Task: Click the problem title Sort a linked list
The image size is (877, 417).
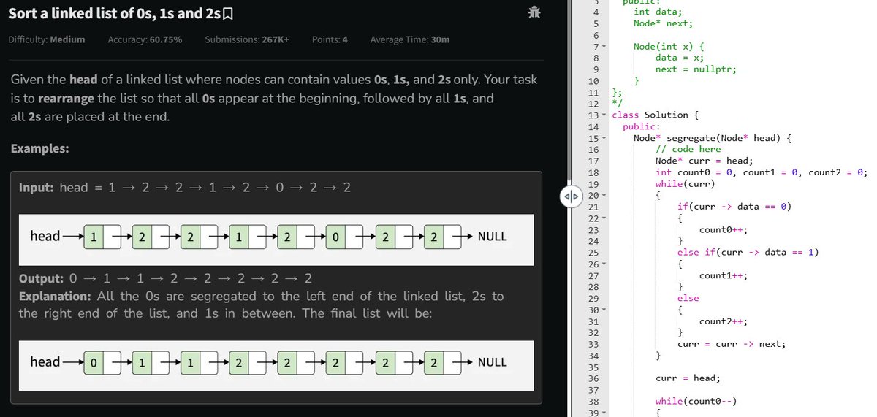Action: pyautogui.click(x=114, y=13)
